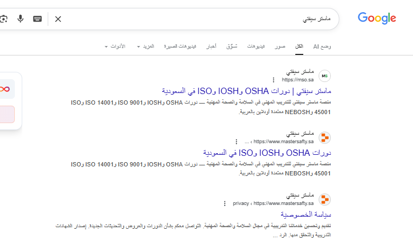Image resolution: width=413 pixels, height=252 pixels.
Task: Open three-dot menu beside https://mso.sa
Action: (x=274, y=80)
